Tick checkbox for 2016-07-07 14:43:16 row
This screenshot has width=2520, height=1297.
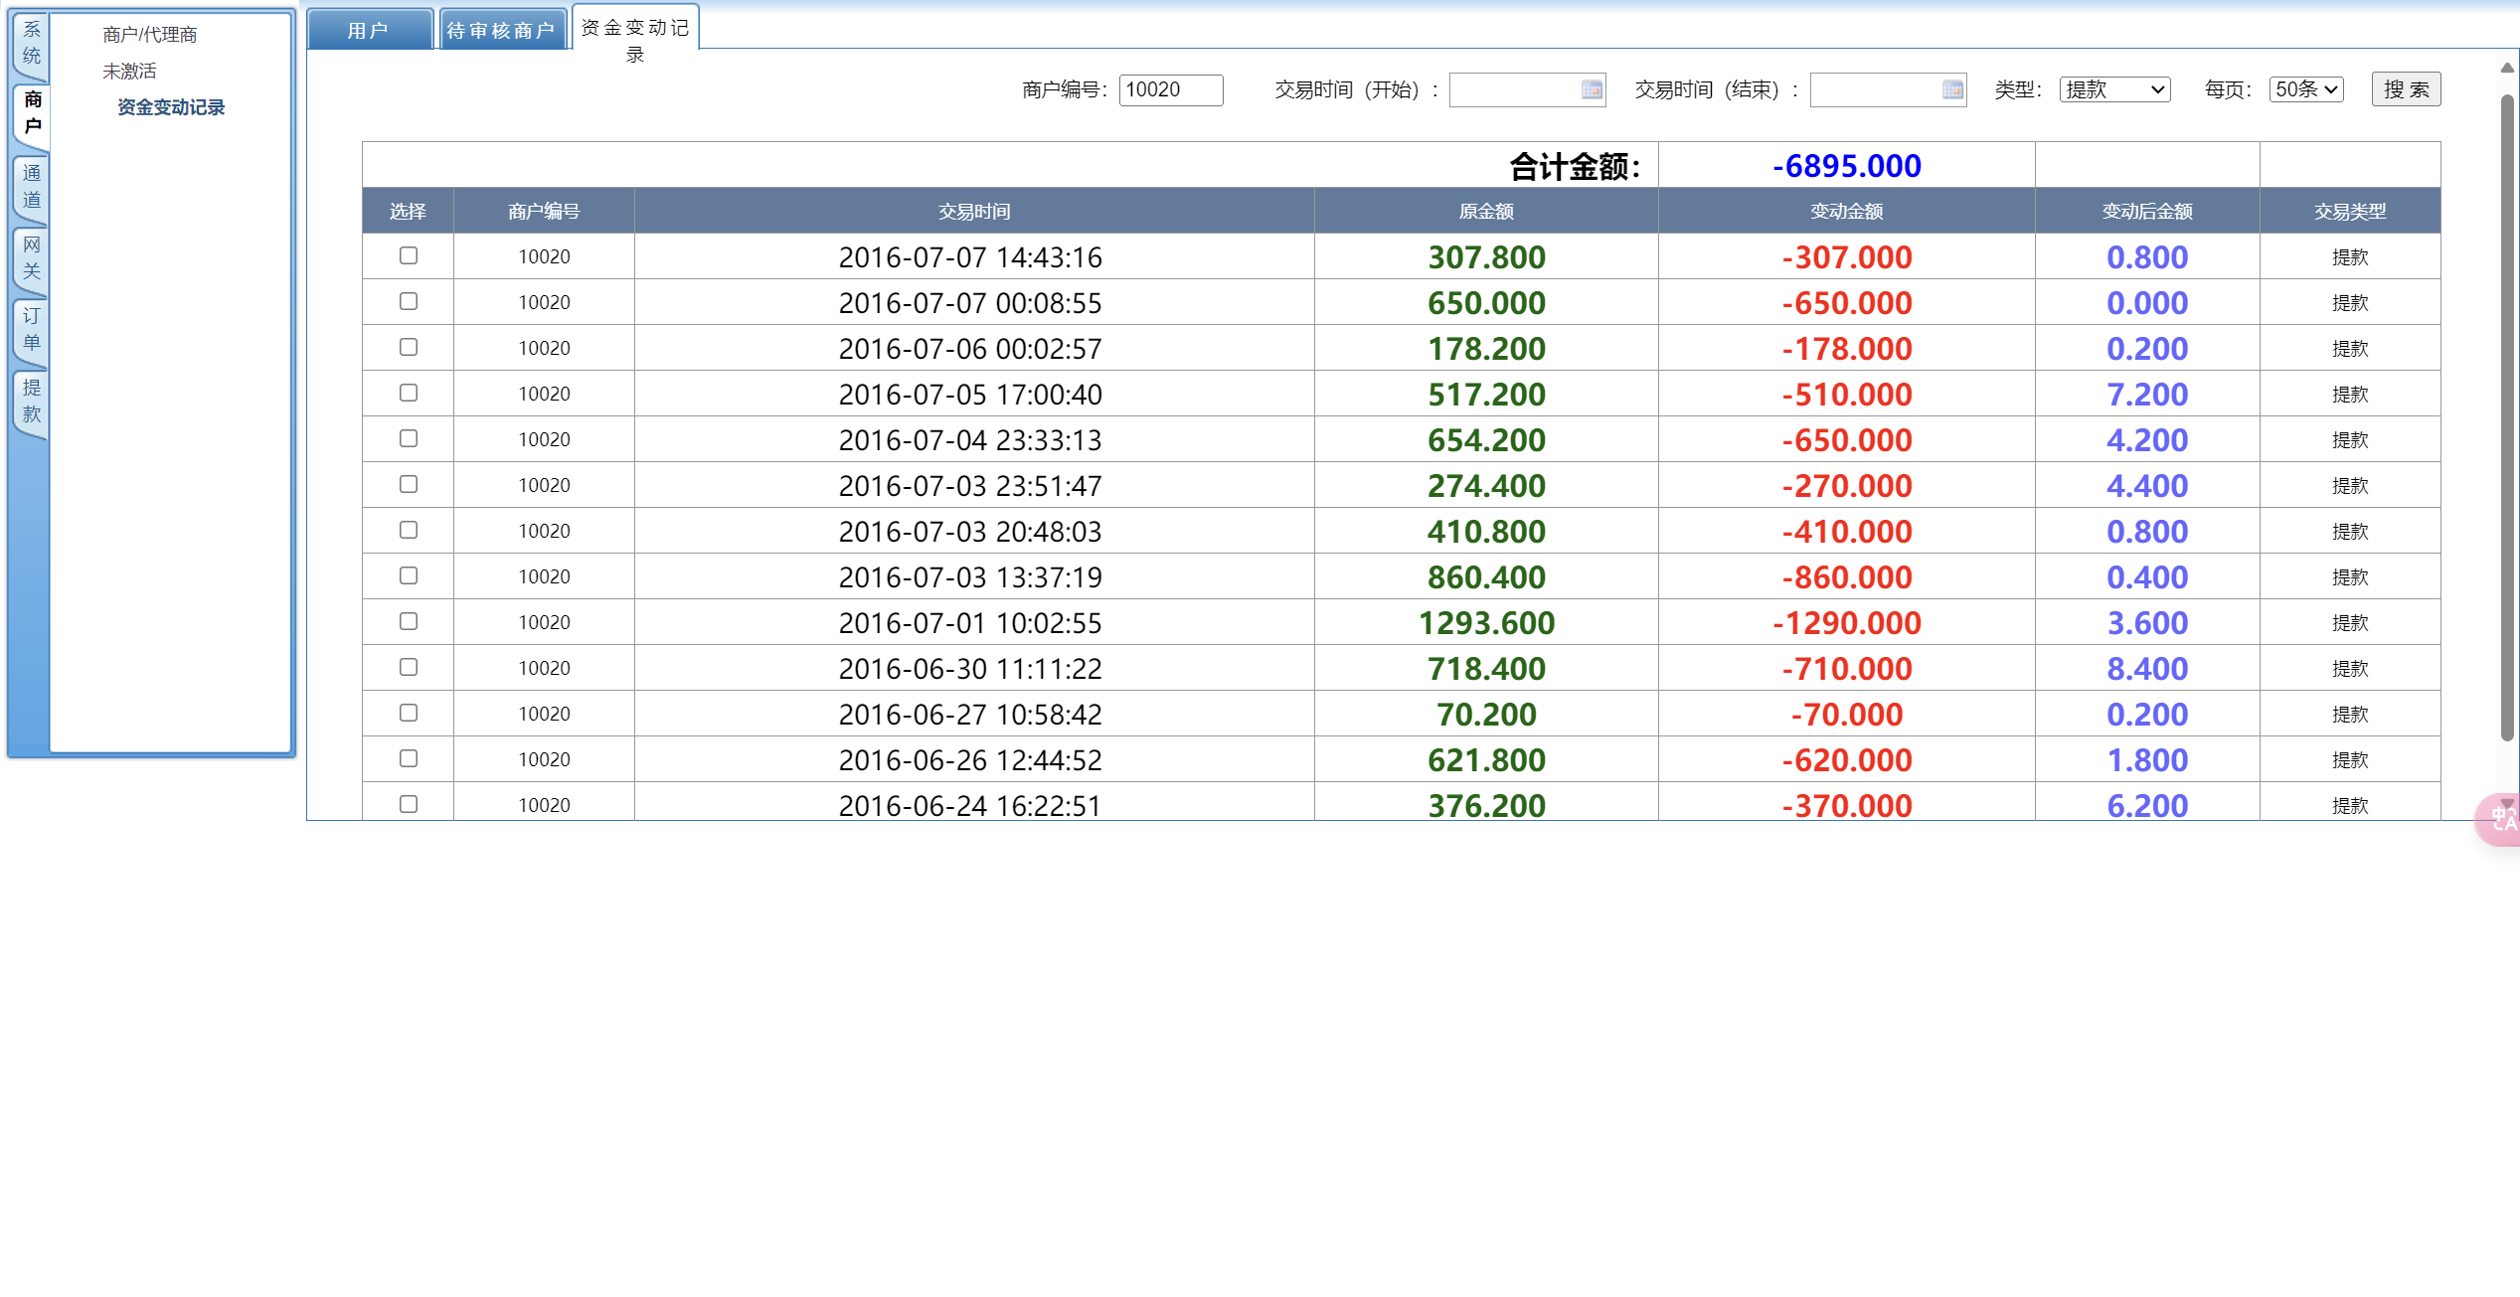(409, 255)
